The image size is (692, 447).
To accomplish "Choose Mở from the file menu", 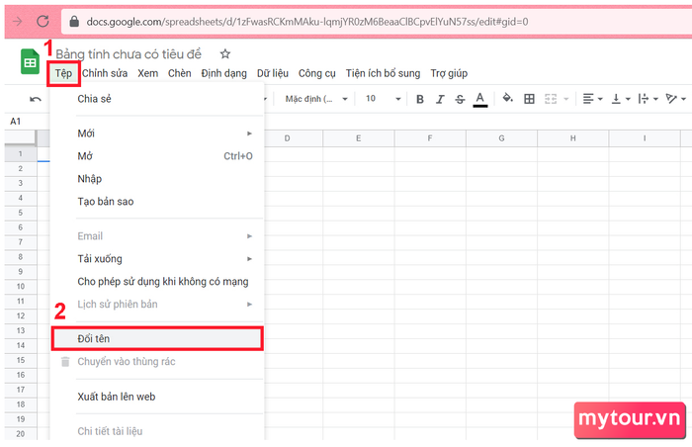I will coord(157,156).
